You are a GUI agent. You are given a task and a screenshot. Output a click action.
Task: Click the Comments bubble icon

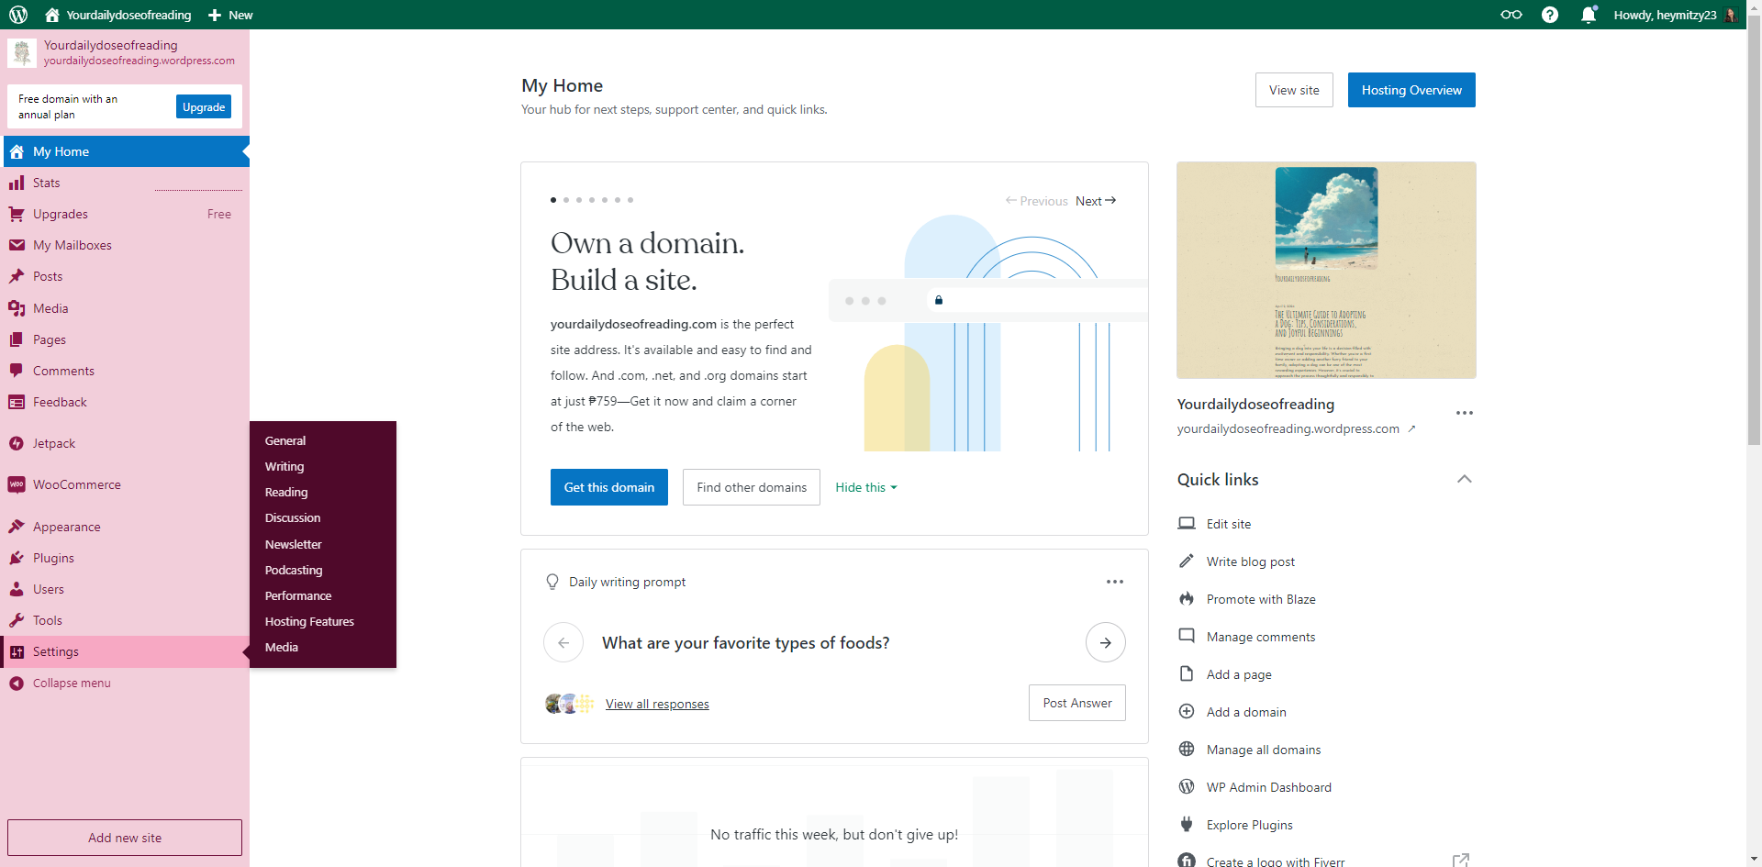17,371
